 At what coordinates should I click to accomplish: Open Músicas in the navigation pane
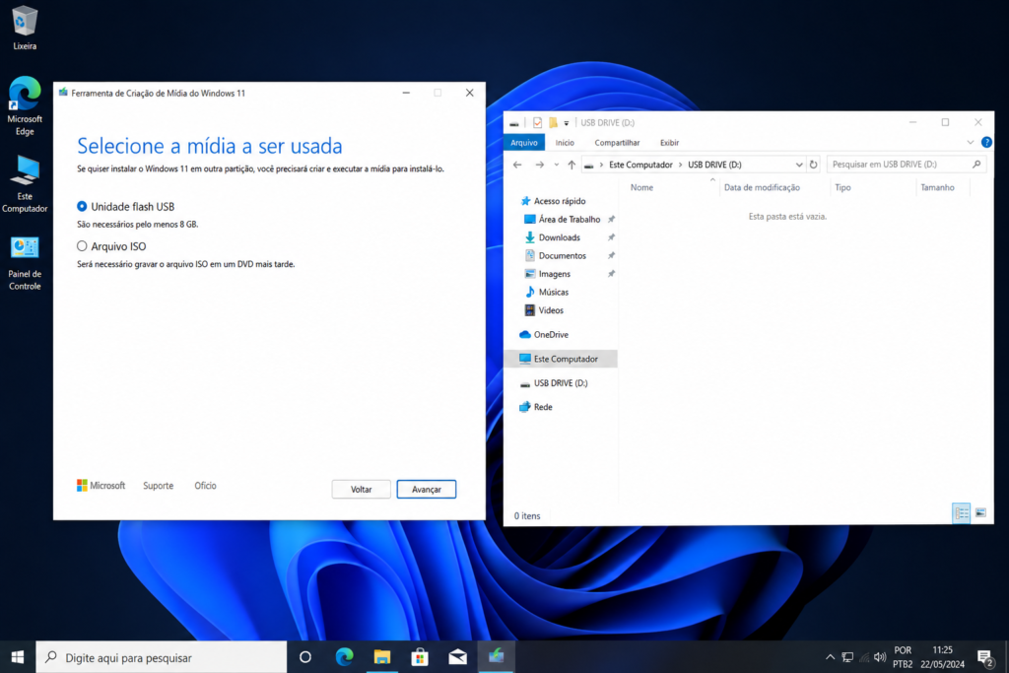(546, 292)
